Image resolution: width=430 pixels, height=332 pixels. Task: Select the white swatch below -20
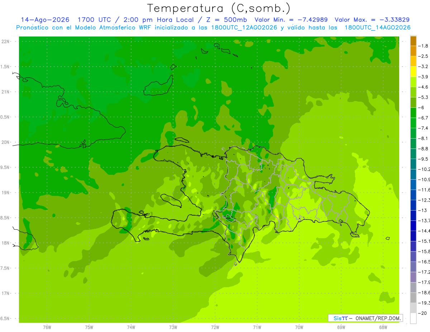click(413, 318)
